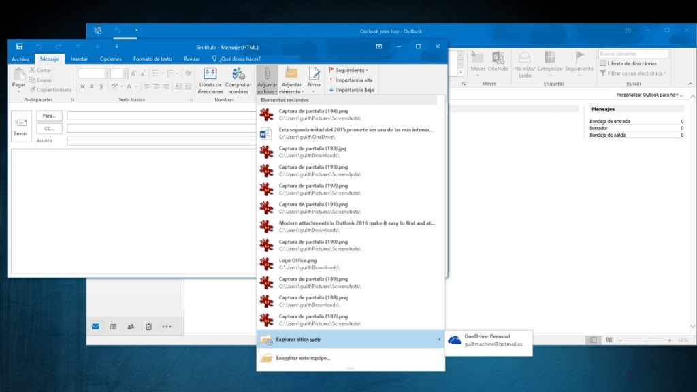Toggle bold N formatting

click(82, 86)
